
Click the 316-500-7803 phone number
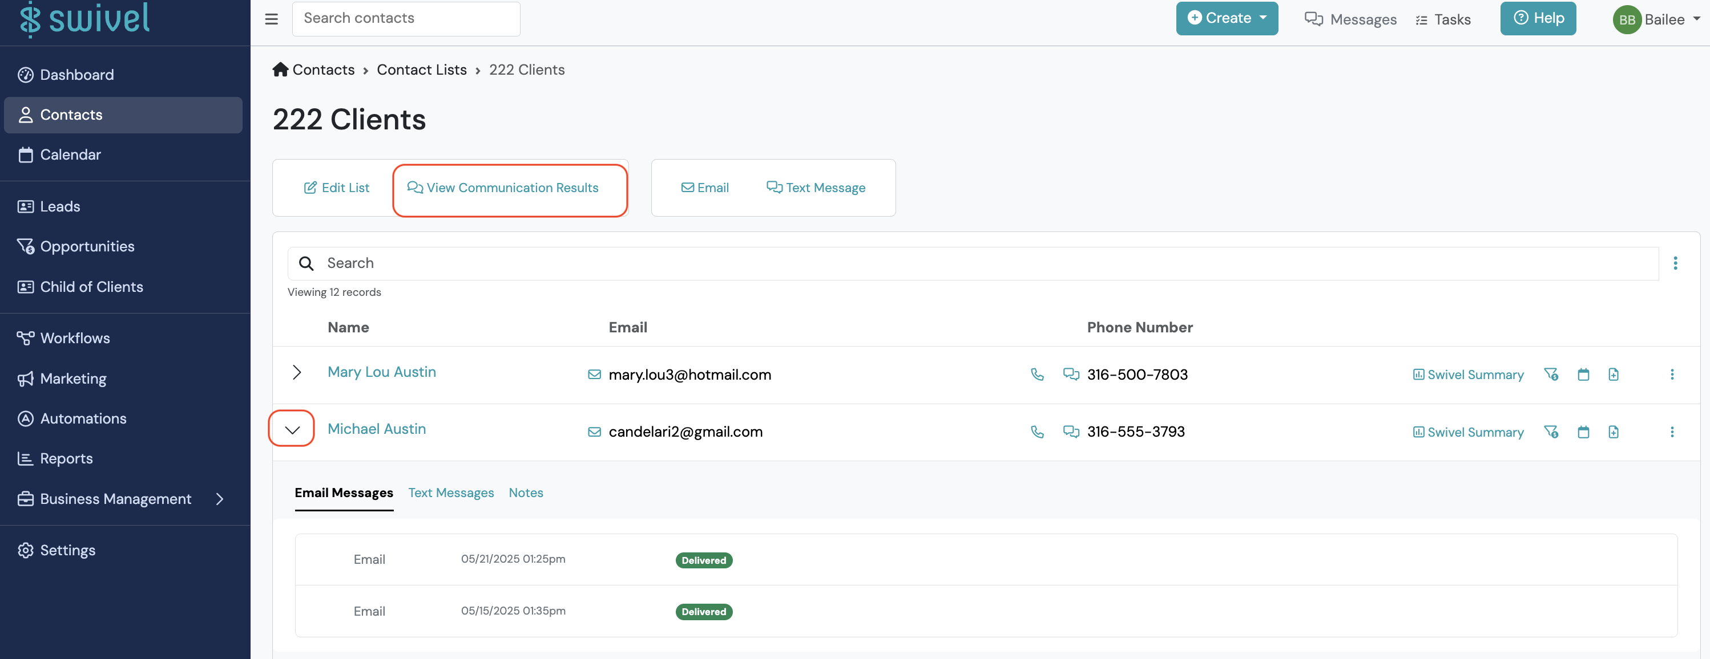pyautogui.click(x=1137, y=375)
